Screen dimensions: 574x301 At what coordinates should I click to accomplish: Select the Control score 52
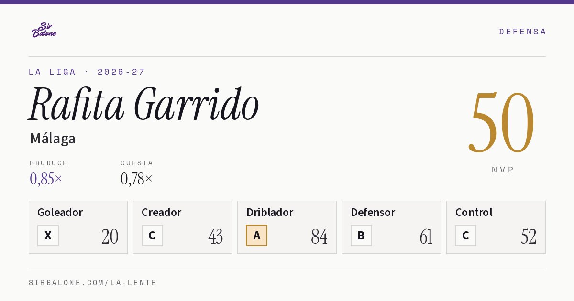[x=529, y=236]
